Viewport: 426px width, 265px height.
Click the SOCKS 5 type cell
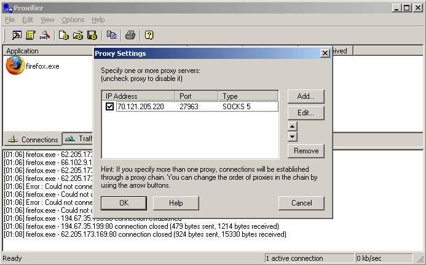237,107
